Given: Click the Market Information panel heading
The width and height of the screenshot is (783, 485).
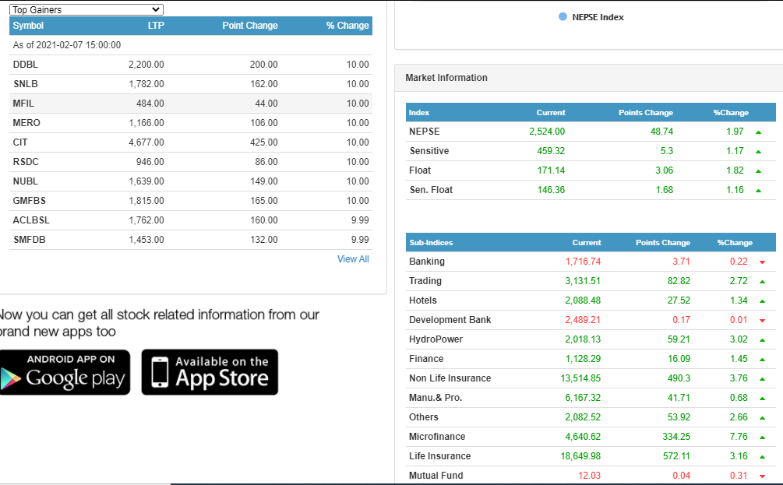Looking at the screenshot, I should 446,77.
